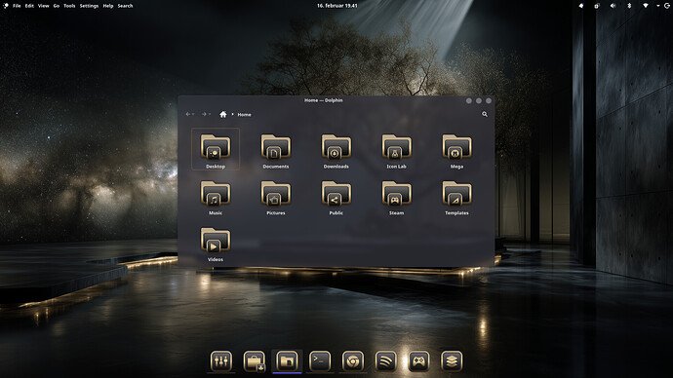Launch the Chrome browser from dock
673x378 pixels.
(x=353, y=361)
